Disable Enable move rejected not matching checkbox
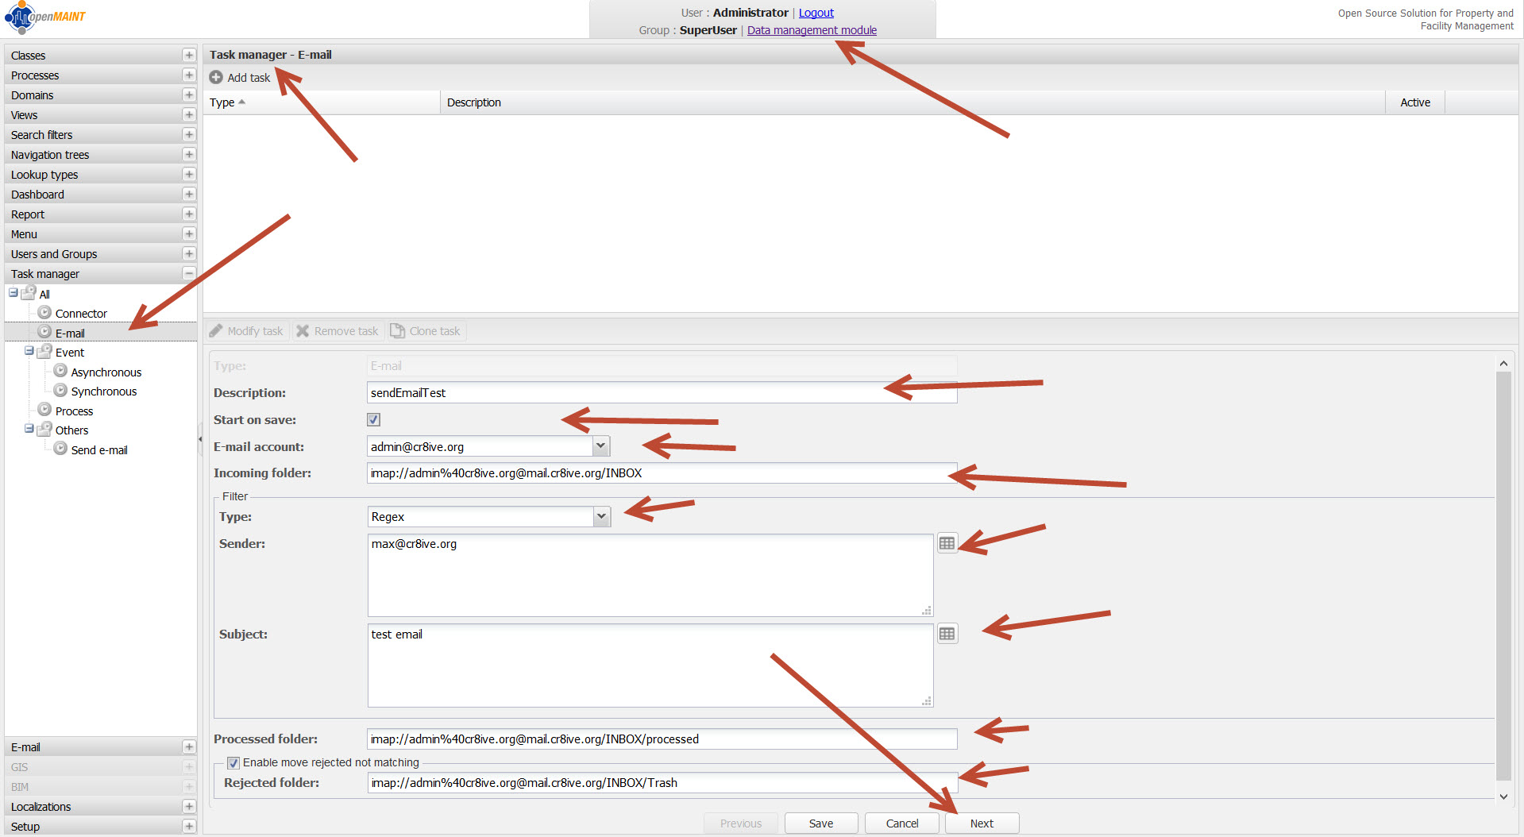The height and width of the screenshot is (837, 1524). (x=233, y=763)
